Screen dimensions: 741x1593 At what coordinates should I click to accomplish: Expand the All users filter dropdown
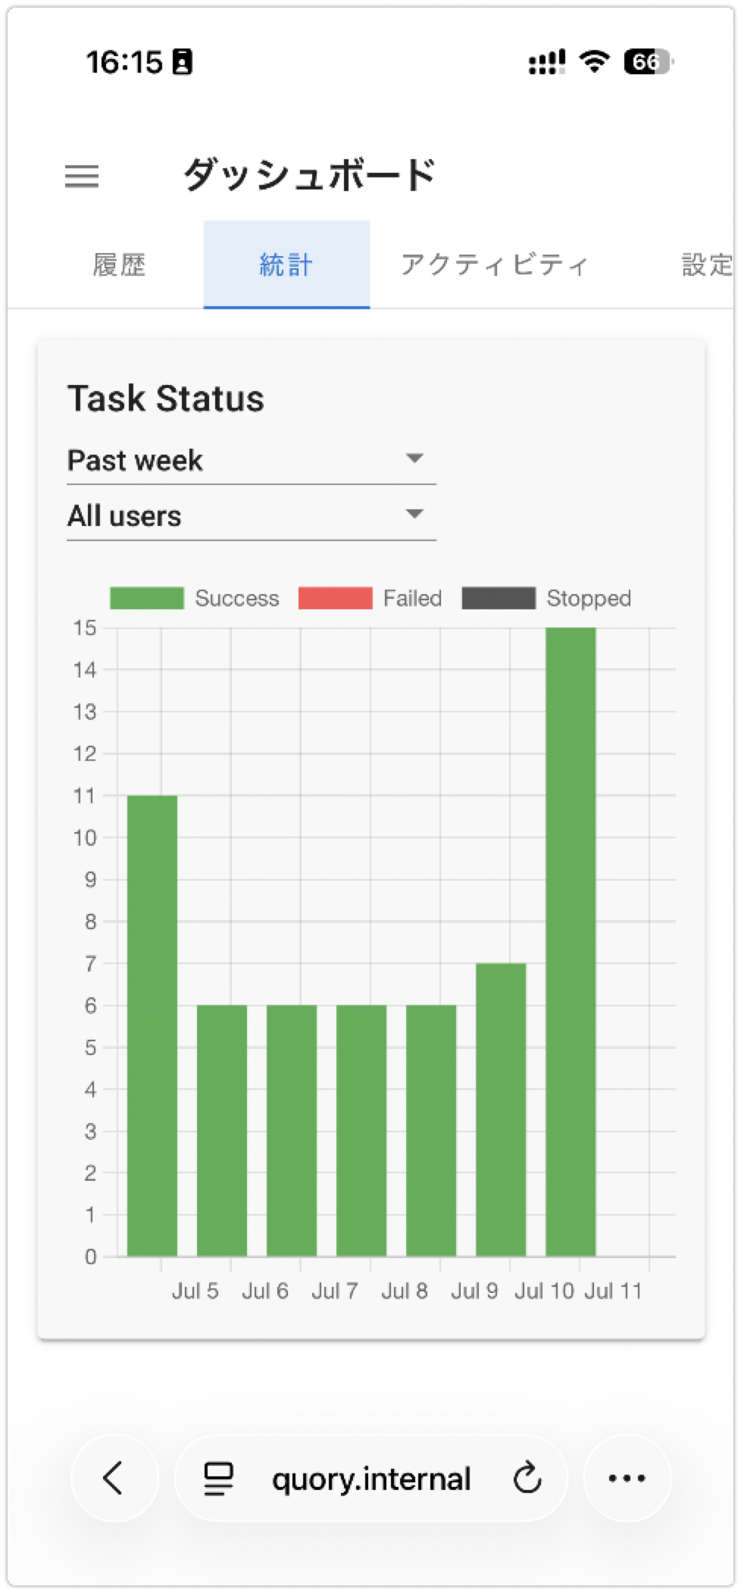click(252, 516)
